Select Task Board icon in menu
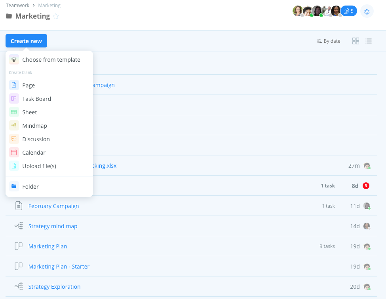Image resolution: width=386 pixels, height=299 pixels. click(x=14, y=99)
